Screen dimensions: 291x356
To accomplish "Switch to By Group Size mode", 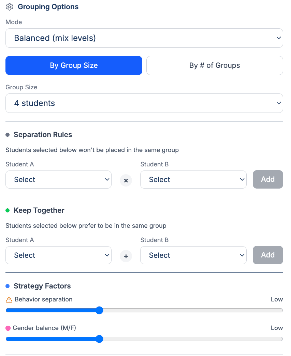I will pos(74,65).
